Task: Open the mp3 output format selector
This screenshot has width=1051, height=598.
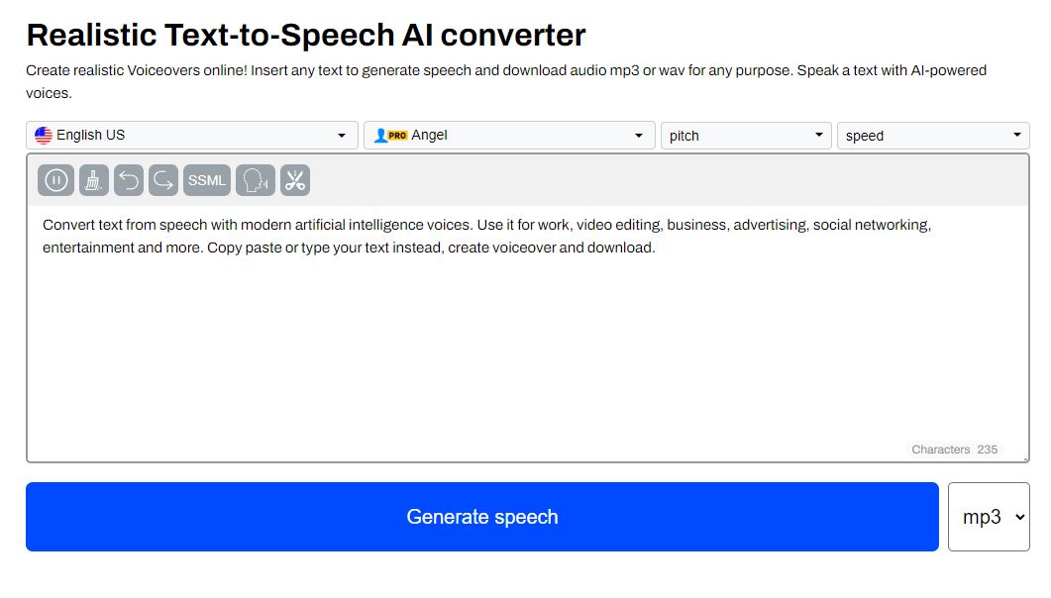Action: click(989, 516)
